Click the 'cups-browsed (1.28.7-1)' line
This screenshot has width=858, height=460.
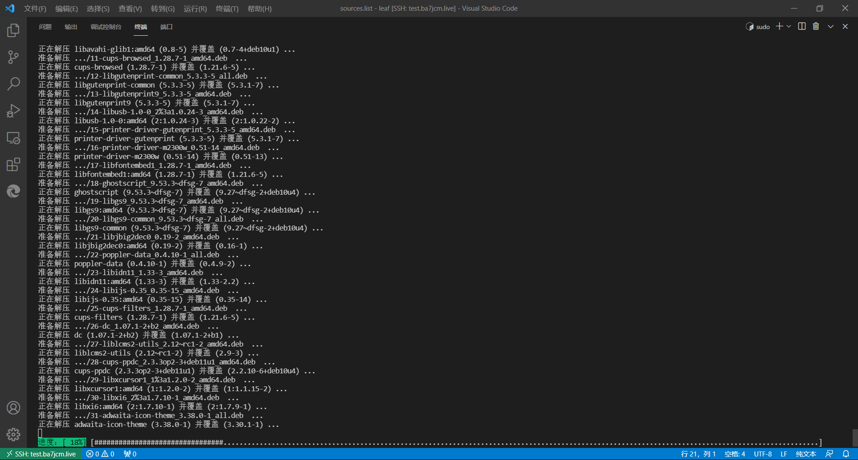point(147,67)
